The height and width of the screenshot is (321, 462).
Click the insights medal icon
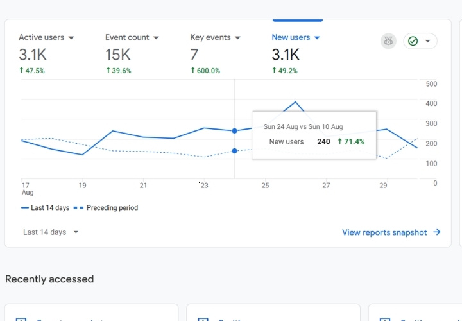click(x=388, y=41)
